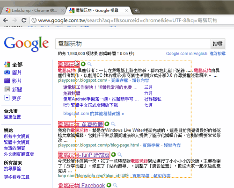The height and width of the screenshot is (188, 234).
Task: Click 變更位置 change location link
Action: coord(12,117)
